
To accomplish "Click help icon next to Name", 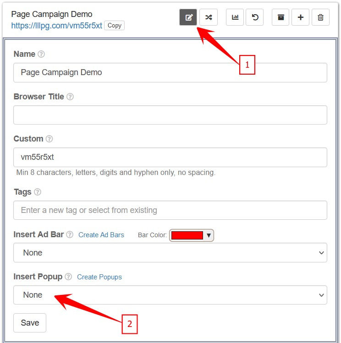I will coord(41,54).
